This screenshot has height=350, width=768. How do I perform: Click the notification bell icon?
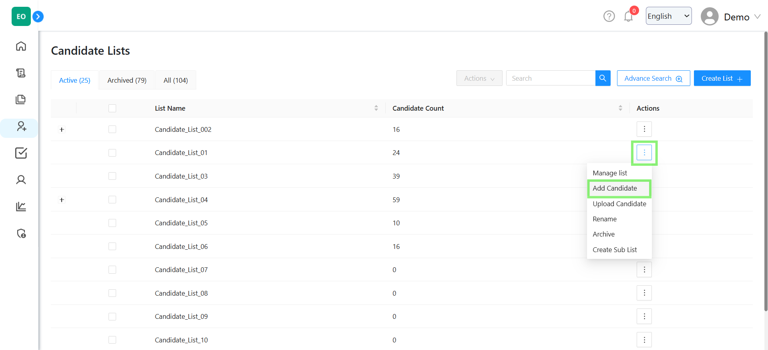pyautogui.click(x=628, y=17)
